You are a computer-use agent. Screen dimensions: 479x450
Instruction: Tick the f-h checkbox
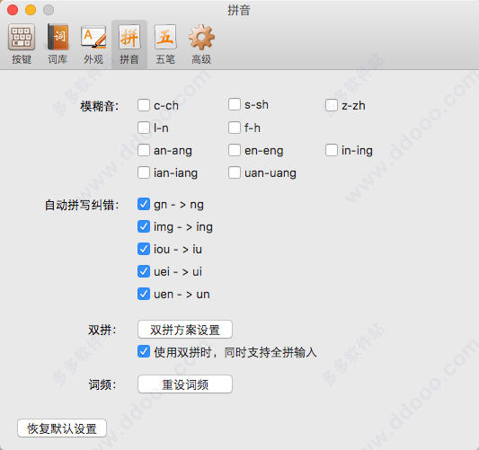(x=235, y=128)
